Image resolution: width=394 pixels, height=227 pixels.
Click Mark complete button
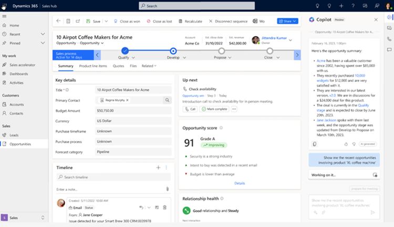tap(214, 109)
